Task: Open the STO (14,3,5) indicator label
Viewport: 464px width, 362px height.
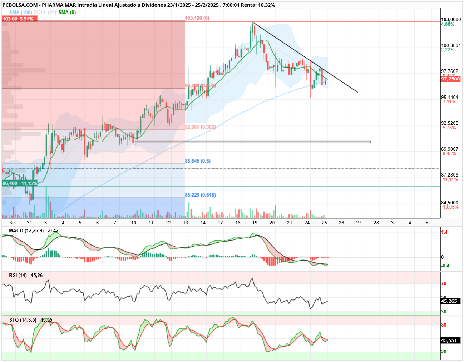Action: click(x=23, y=320)
